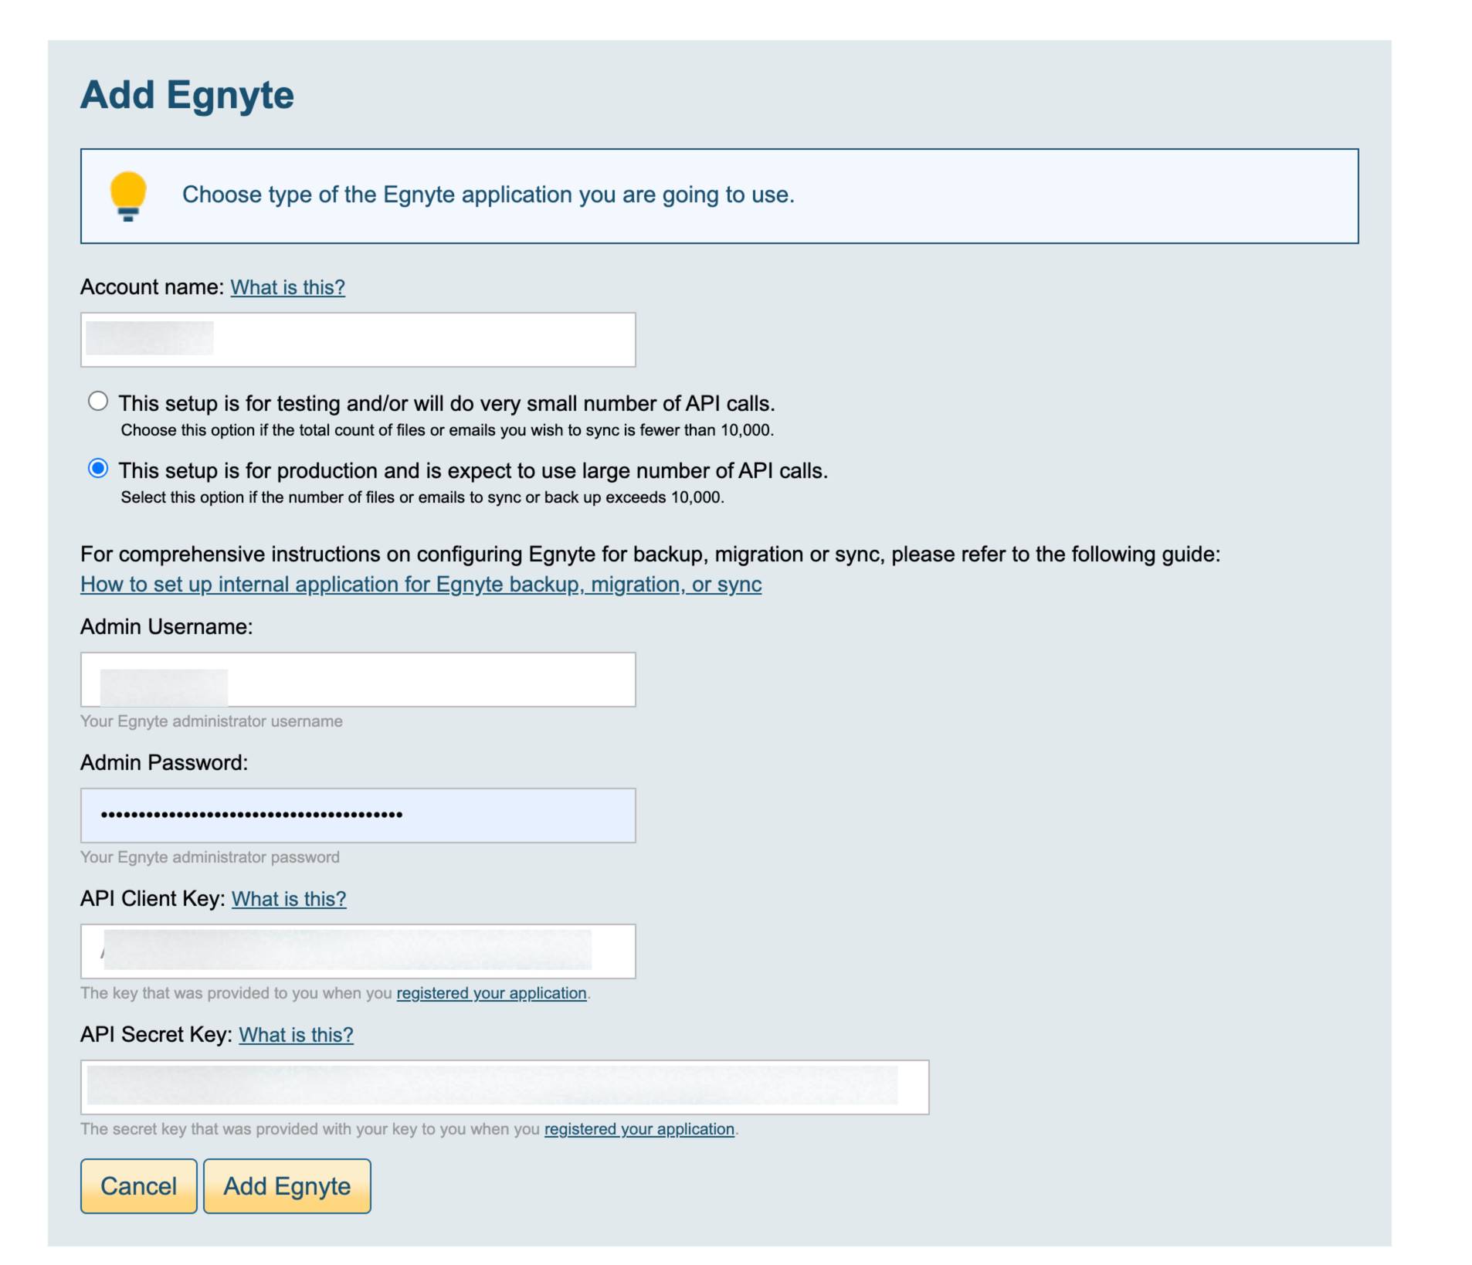Focus the Admin Username input field

(358, 680)
